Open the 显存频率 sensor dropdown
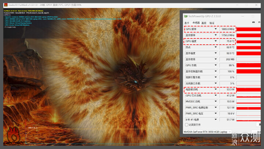 [216, 35]
